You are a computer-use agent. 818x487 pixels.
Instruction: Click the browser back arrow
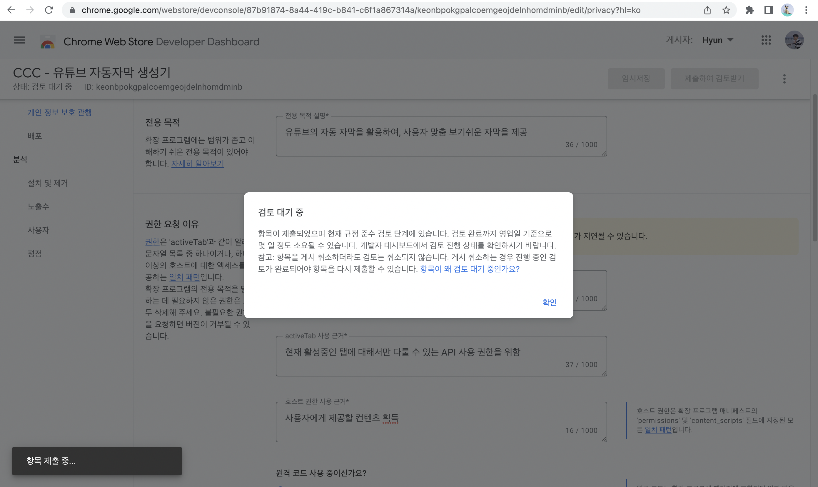pyautogui.click(x=11, y=10)
